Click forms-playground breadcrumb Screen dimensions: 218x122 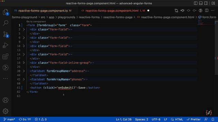tap(25, 17)
